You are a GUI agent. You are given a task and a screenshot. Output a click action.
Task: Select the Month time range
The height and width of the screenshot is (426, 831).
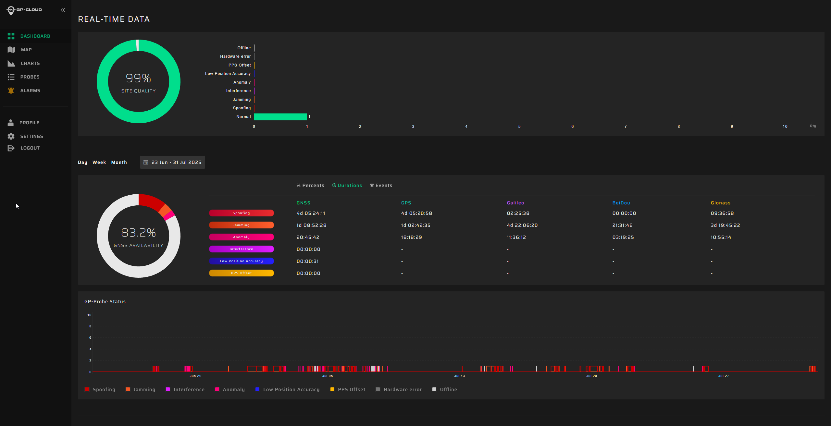tap(119, 162)
